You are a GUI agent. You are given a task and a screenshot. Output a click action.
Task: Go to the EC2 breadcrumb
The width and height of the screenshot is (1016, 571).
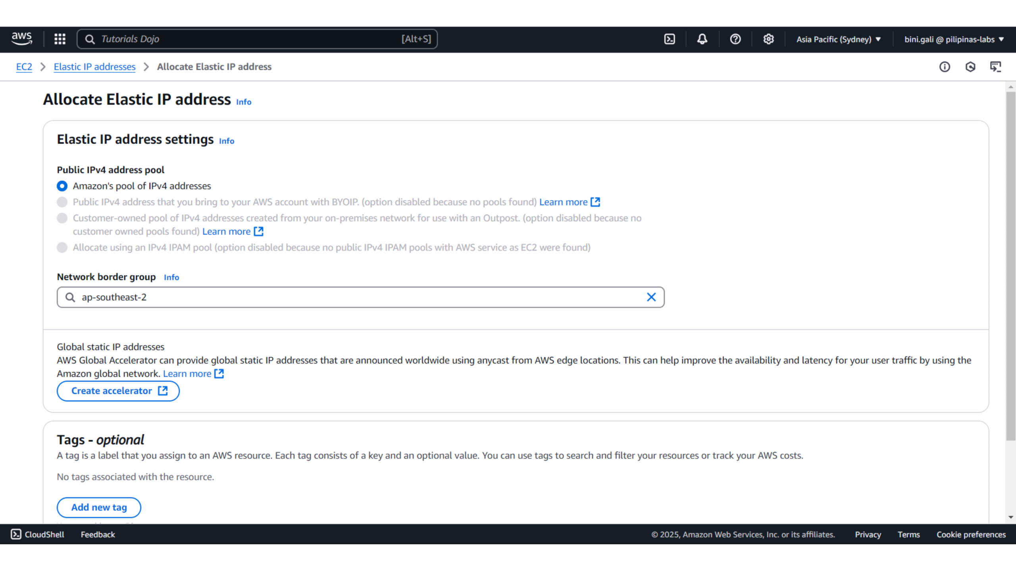pos(24,67)
